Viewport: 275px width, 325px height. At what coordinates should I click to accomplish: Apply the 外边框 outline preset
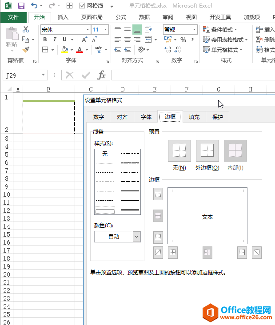(207, 151)
